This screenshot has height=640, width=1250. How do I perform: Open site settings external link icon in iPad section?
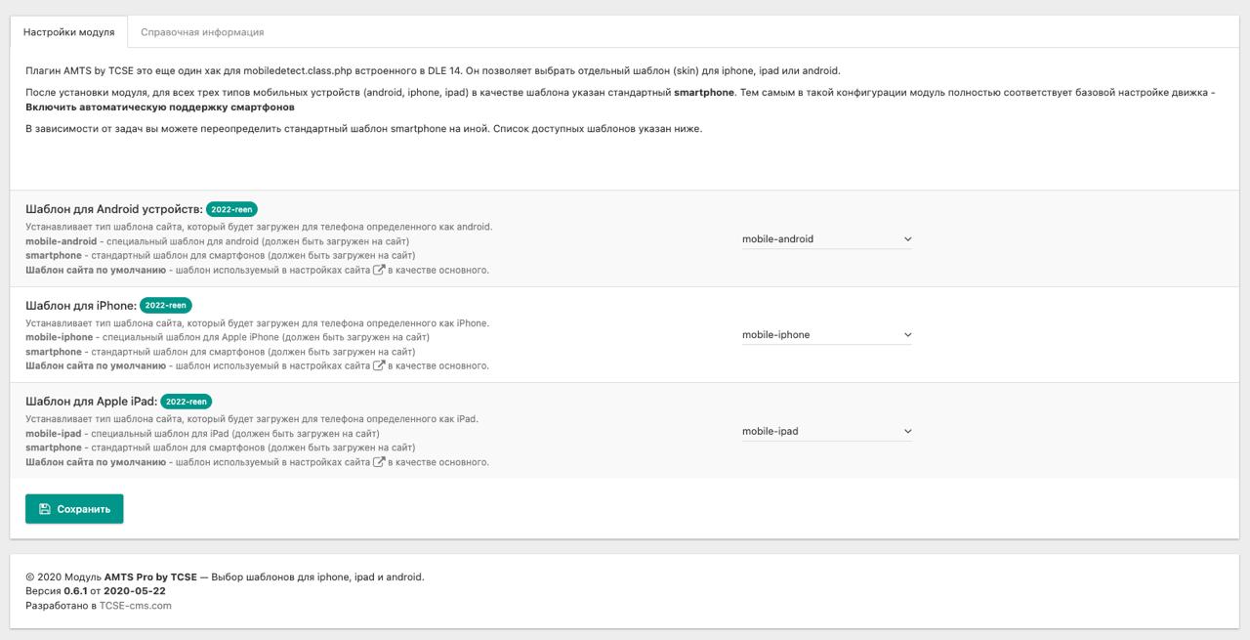(x=379, y=462)
